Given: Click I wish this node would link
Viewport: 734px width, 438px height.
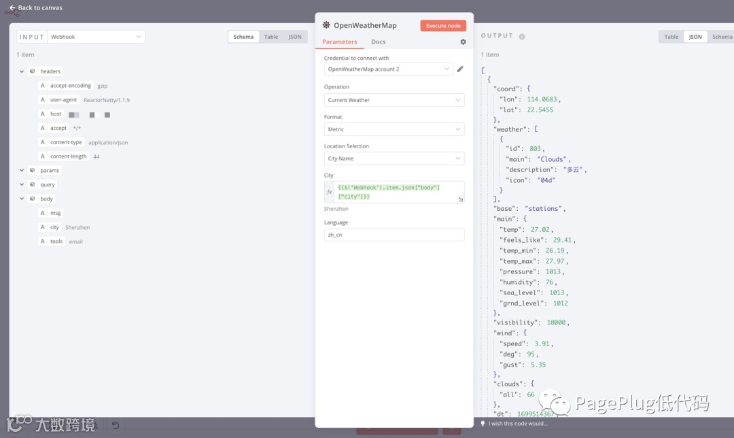Looking at the screenshot, I should pyautogui.click(x=518, y=424).
